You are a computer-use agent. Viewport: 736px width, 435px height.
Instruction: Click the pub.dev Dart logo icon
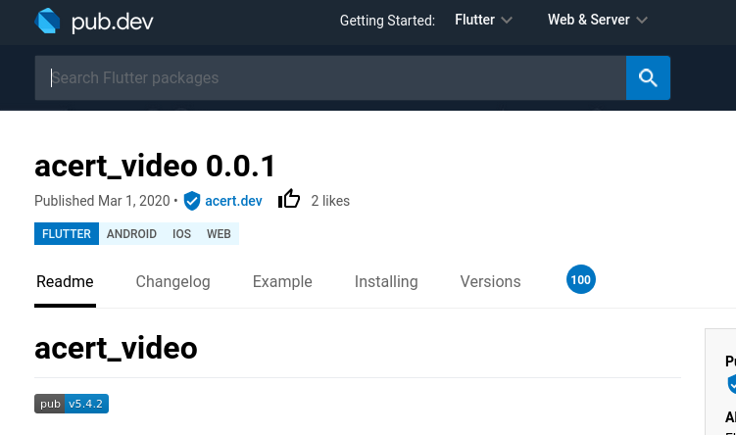point(47,22)
